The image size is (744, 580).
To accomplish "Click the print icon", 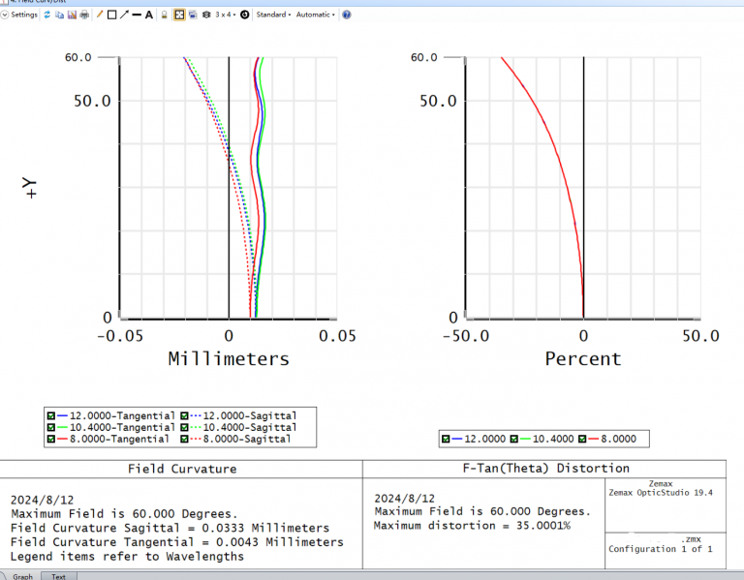I will coord(84,15).
